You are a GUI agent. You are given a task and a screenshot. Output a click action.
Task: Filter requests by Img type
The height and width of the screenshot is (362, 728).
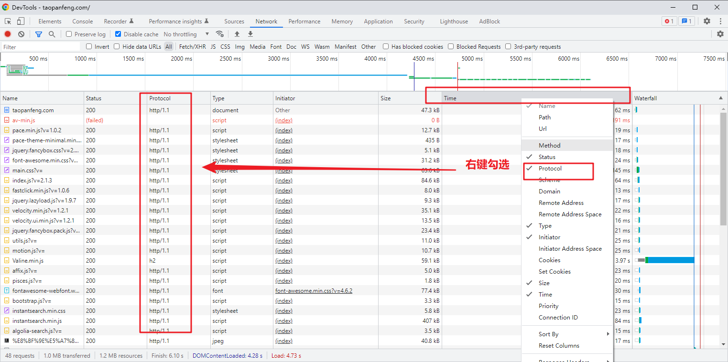(239, 46)
